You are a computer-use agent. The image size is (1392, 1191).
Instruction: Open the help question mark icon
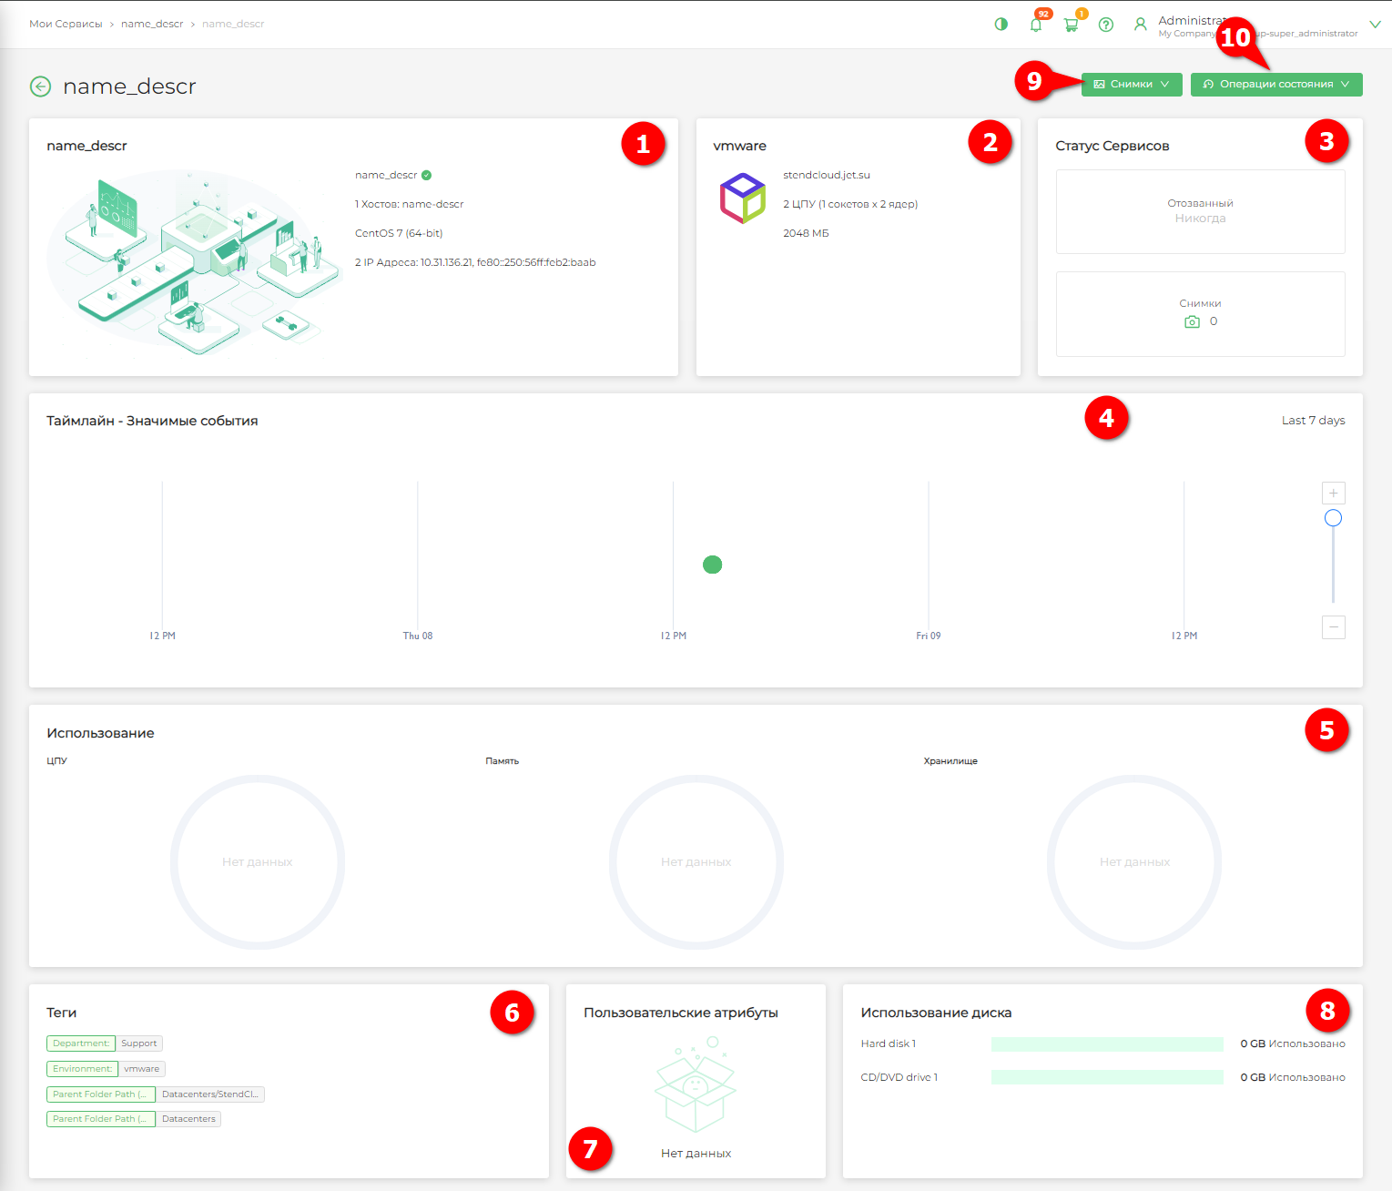coord(1106,25)
